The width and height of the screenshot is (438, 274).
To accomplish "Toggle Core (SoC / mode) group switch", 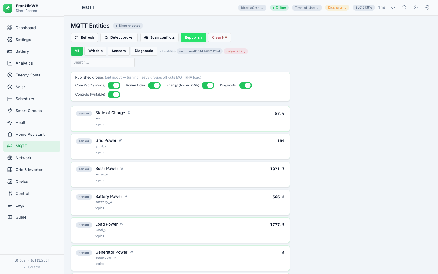I will click(x=114, y=86).
